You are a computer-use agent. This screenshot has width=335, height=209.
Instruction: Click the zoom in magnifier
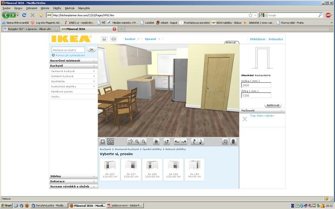[x=137, y=141]
